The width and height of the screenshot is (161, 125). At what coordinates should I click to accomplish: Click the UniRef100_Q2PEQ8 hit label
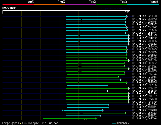(x=144, y=16)
